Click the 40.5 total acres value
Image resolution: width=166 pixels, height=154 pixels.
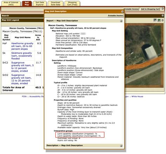click(38, 87)
